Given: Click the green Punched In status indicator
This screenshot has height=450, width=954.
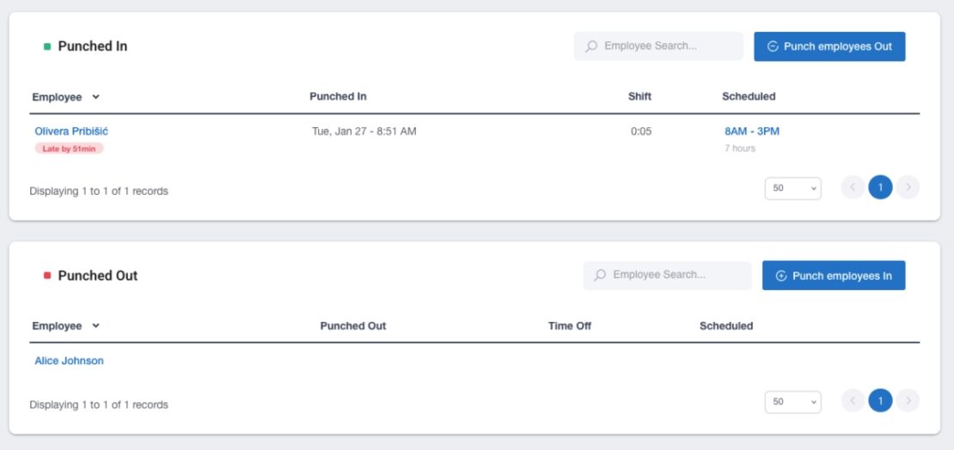Looking at the screenshot, I should (x=47, y=46).
